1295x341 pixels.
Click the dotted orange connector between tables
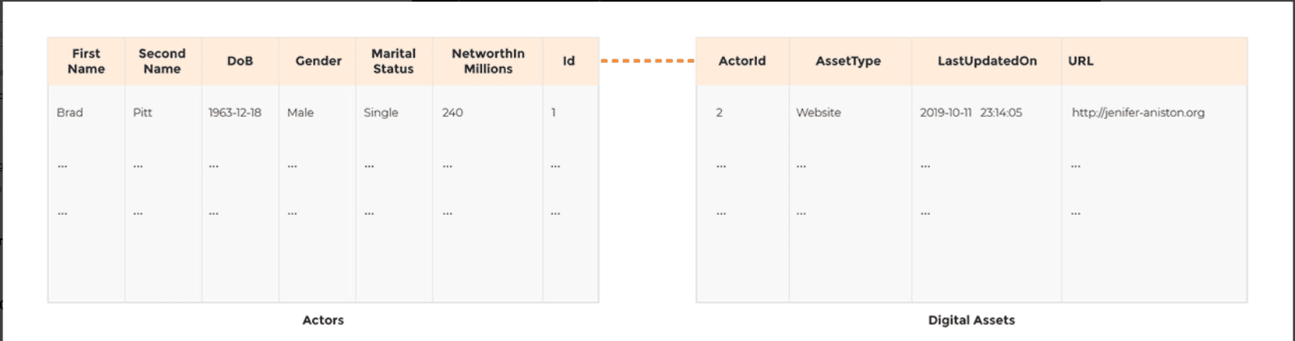647,61
